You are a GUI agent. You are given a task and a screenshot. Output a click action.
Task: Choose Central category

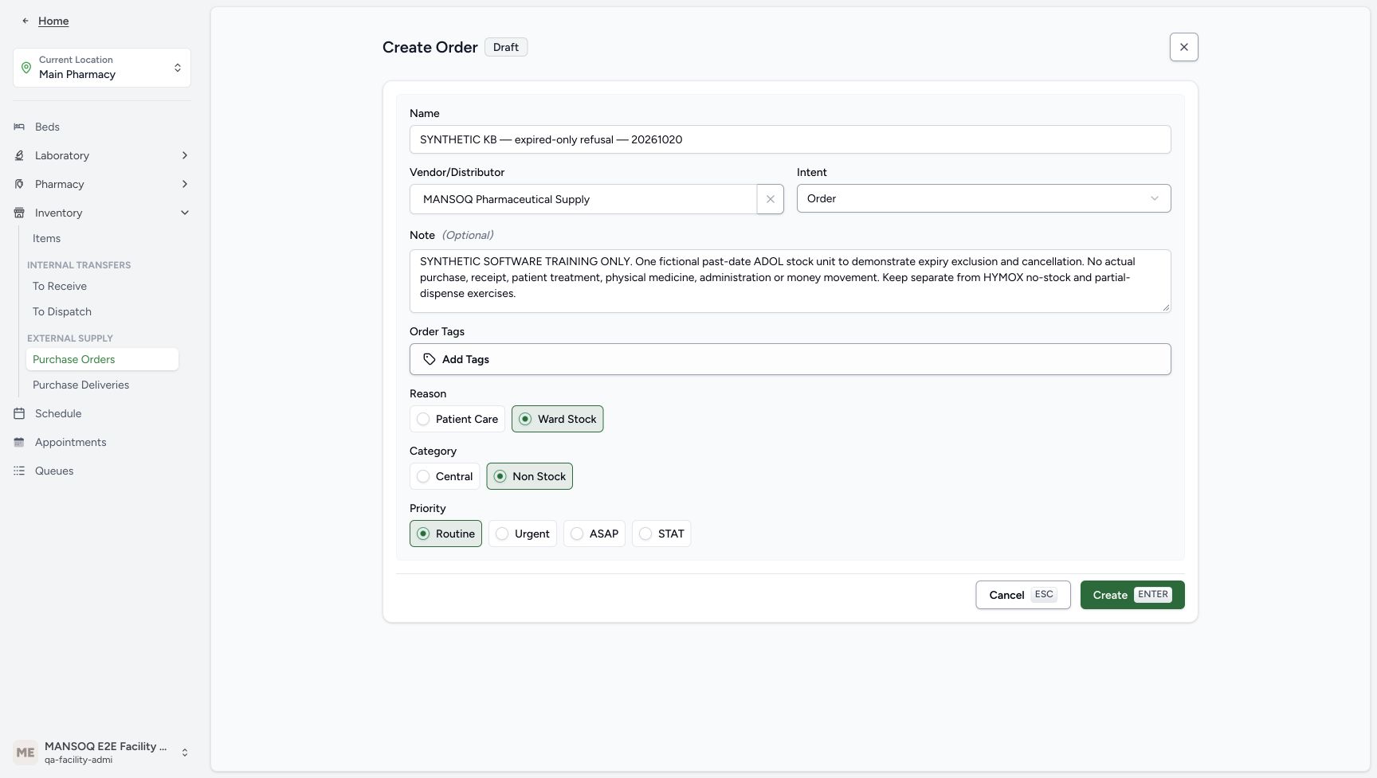(x=445, y=476)
